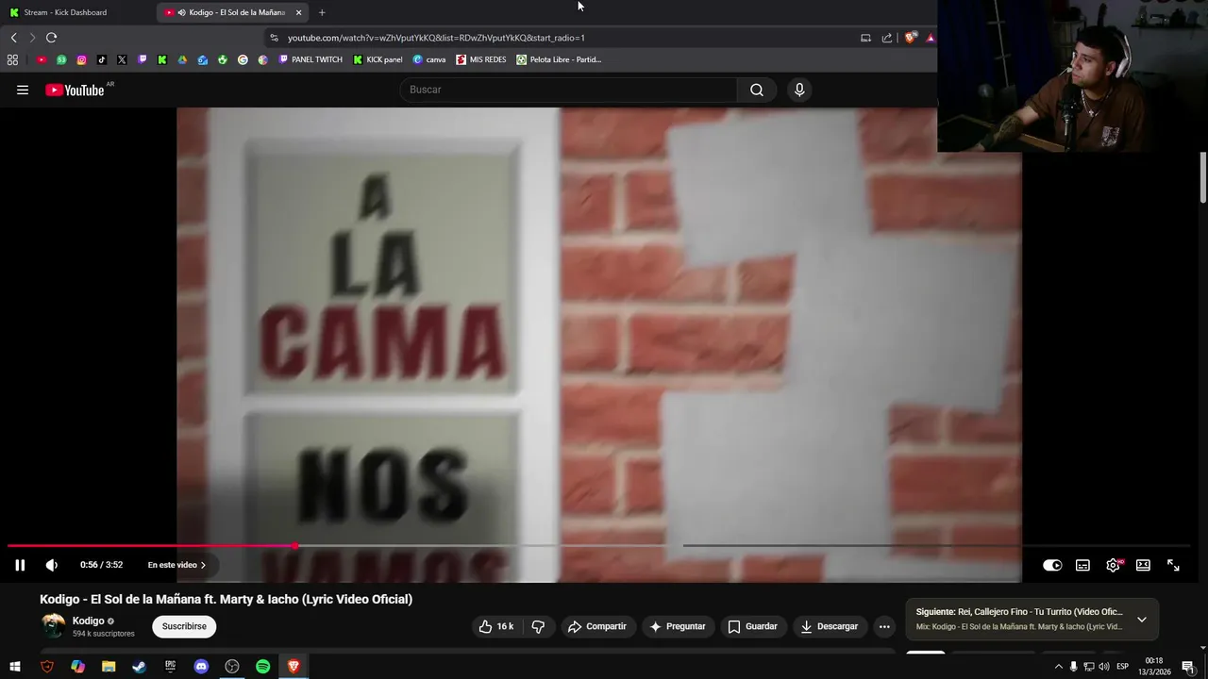The image size is (1208, 679).
Task: Open the Preguntar AI button
Action: point(677,626)
